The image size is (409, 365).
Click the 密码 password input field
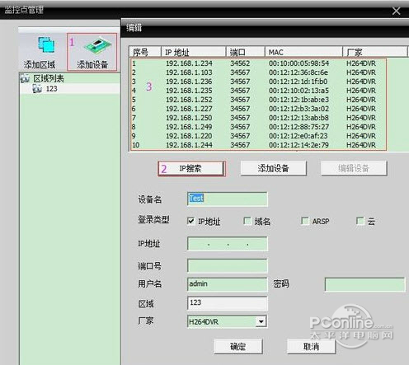[364, 284]
